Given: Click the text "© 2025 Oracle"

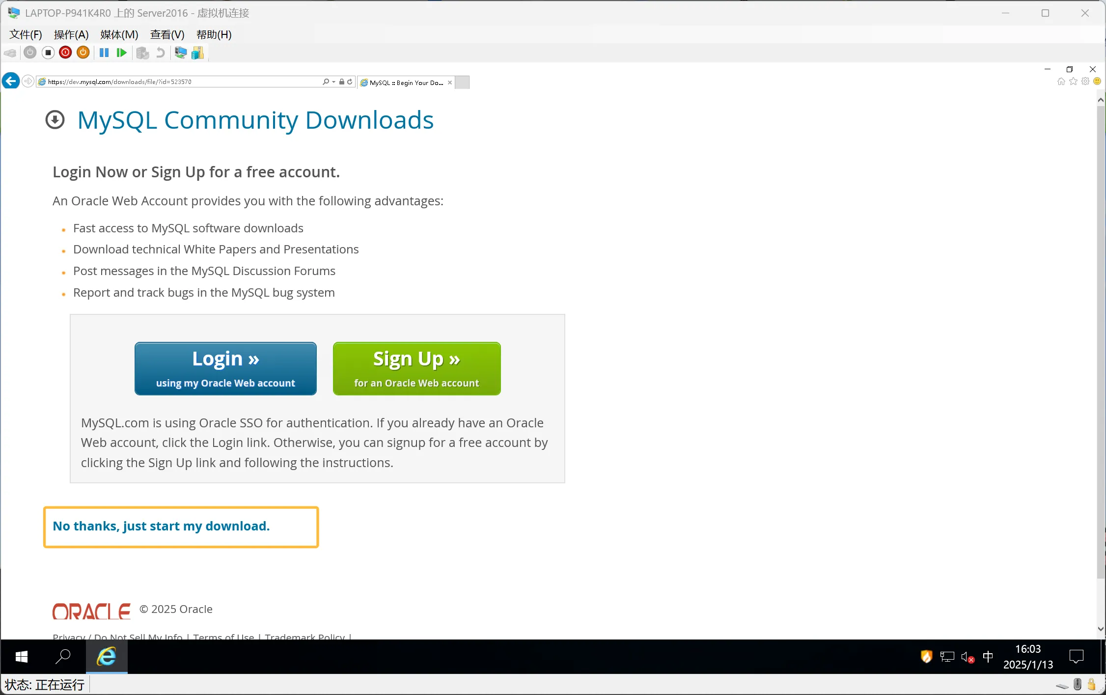Looking at the screenshot, I should 176,609.
